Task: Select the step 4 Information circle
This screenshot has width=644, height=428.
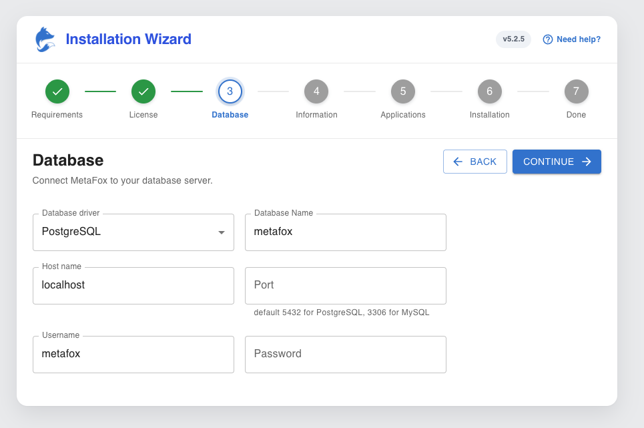Action: [316, 91]
